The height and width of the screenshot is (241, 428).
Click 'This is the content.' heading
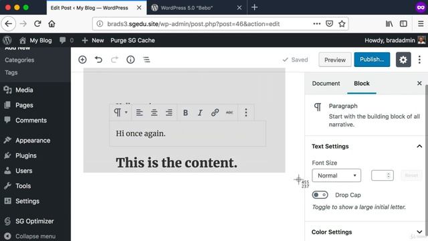pyautogui.click(x=177, y=163)
